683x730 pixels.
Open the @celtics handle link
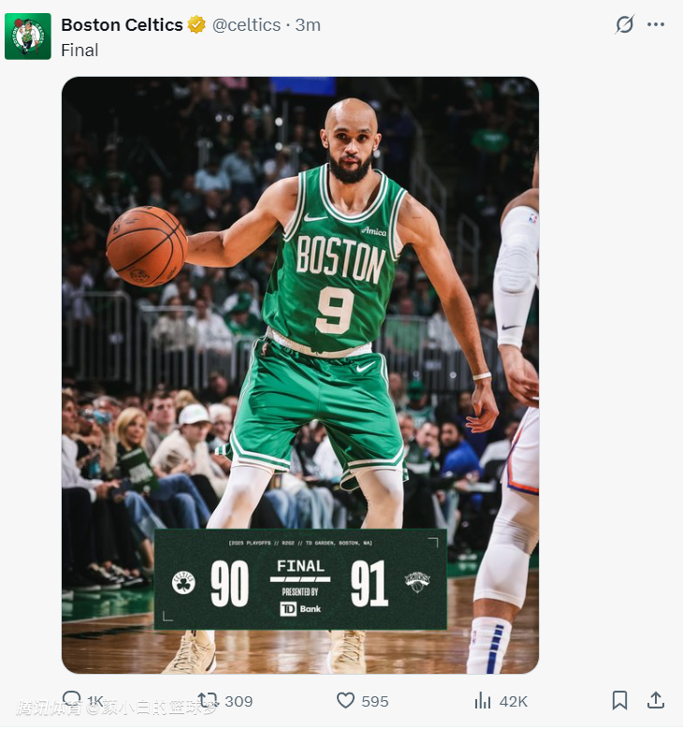coord(246,25)
